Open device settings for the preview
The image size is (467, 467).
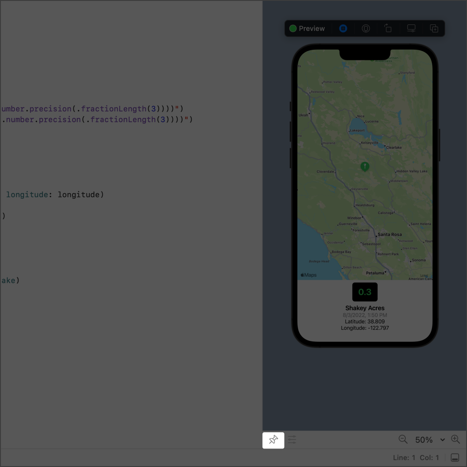tap(411, 28)
